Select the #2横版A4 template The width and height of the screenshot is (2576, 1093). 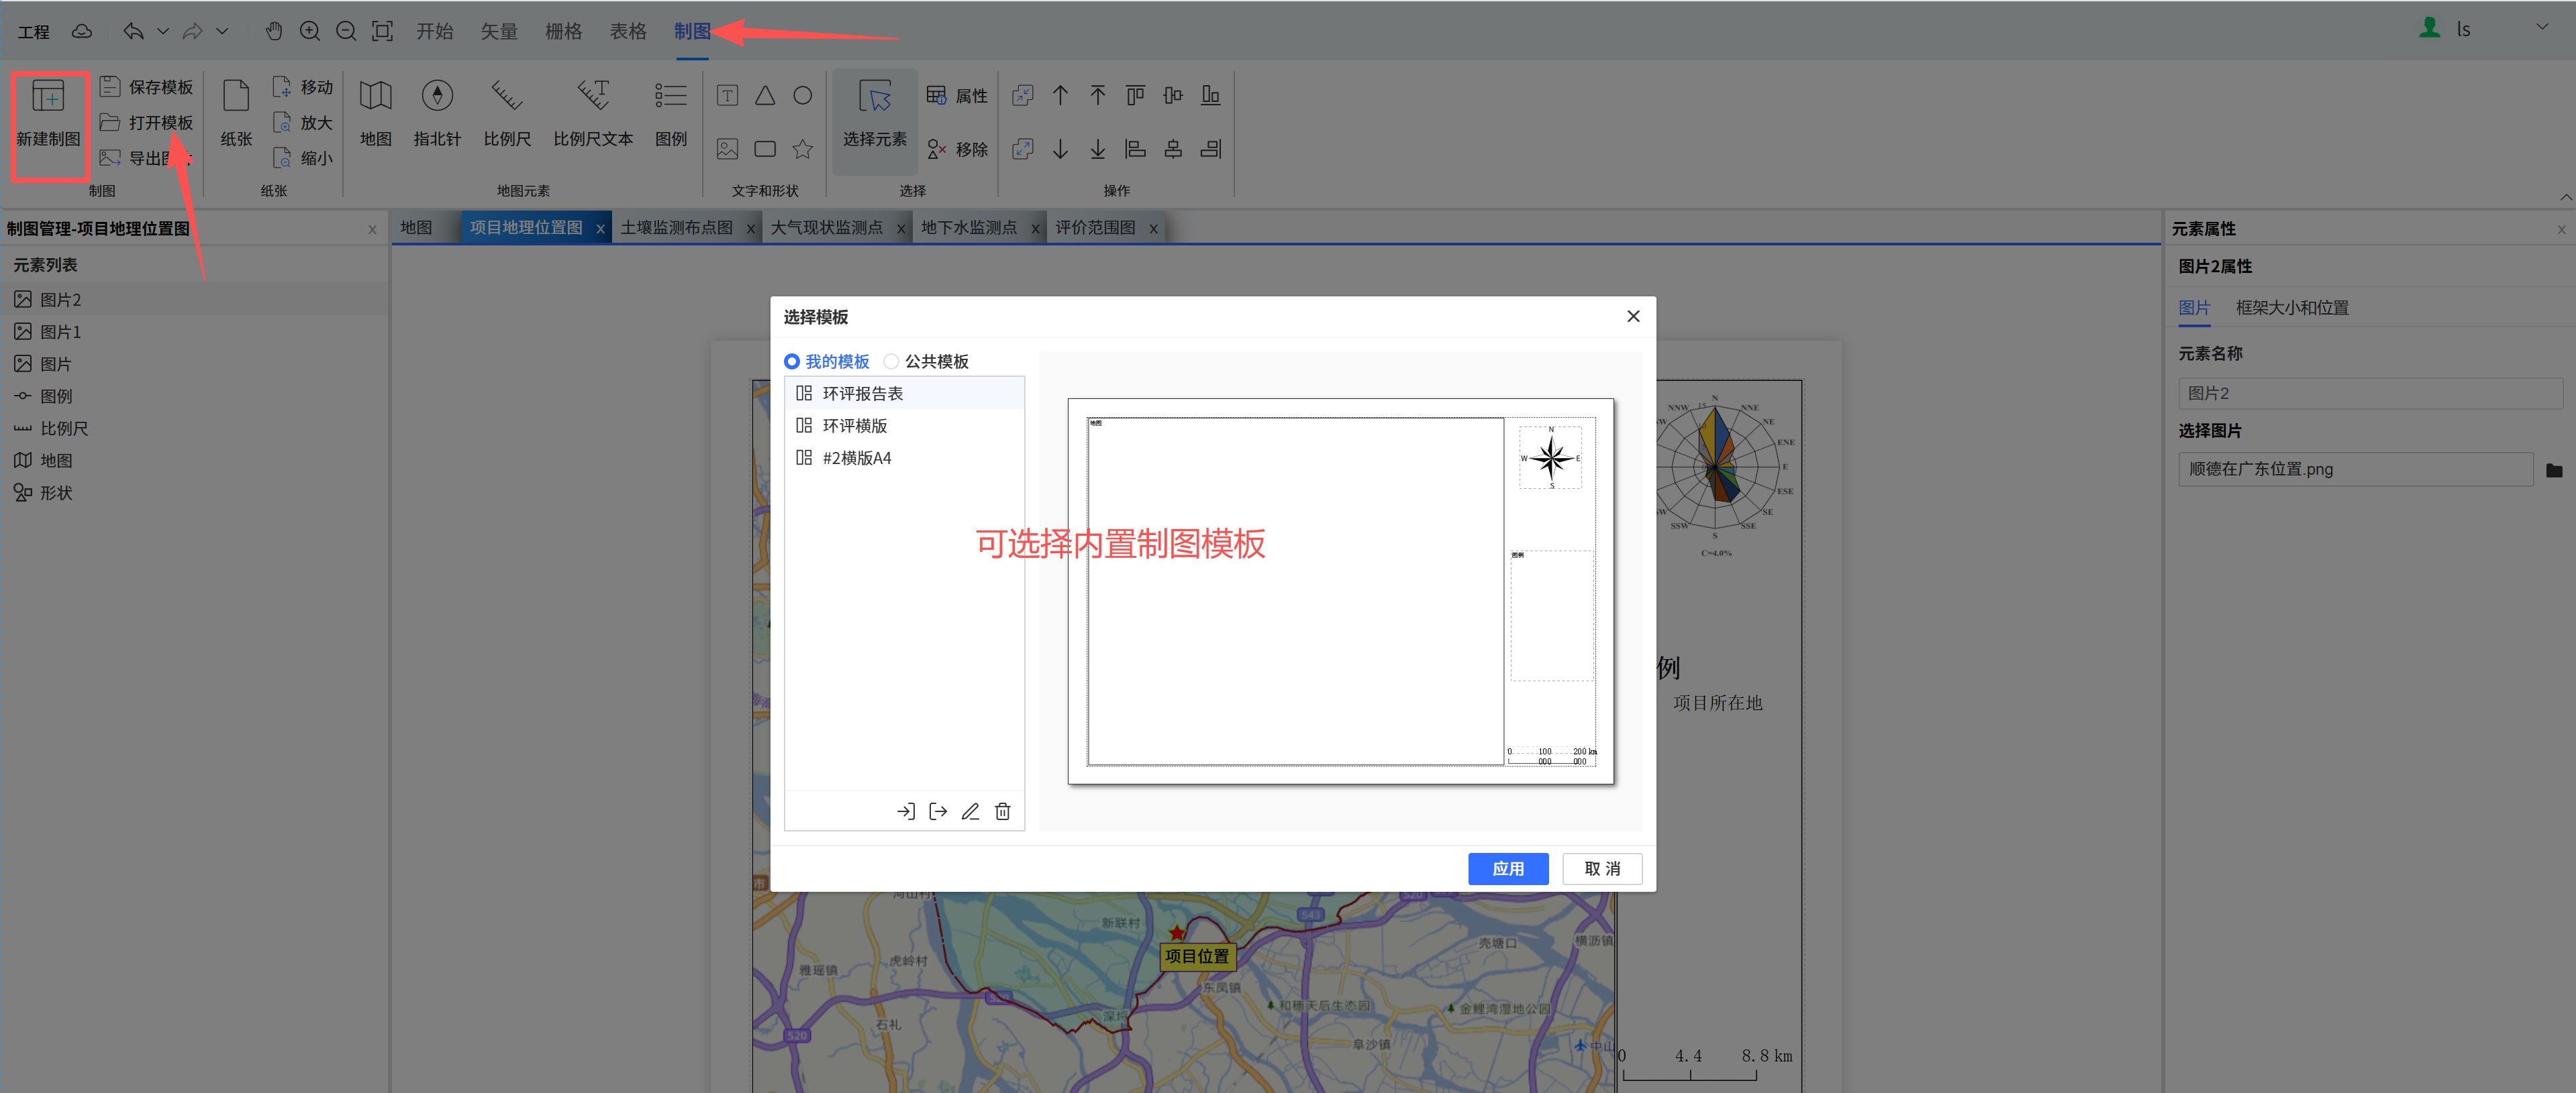coord(904,457)
